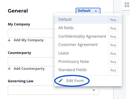Toggle the Req badge for Standard Fields
This screenshot has height=99, width=130.
point(113,70)
